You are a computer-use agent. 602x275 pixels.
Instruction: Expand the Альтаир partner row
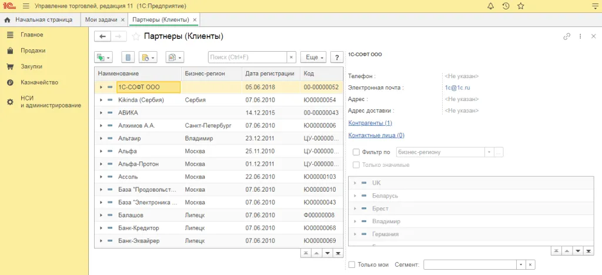tap(101, 139)
